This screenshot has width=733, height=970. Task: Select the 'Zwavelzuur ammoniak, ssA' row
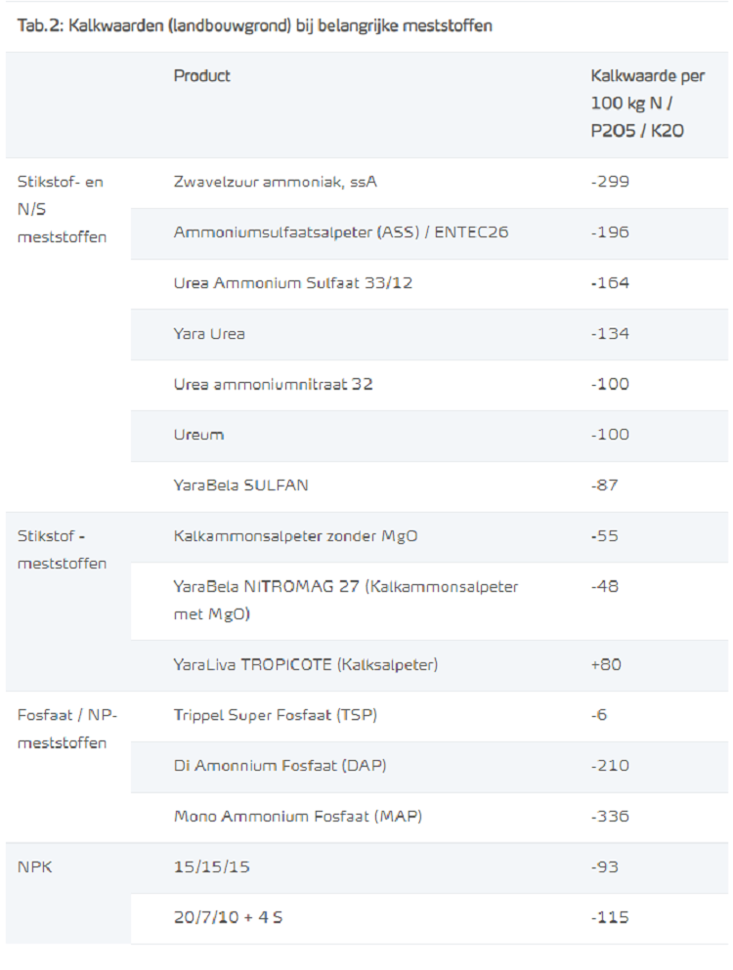tap(275, 182)
